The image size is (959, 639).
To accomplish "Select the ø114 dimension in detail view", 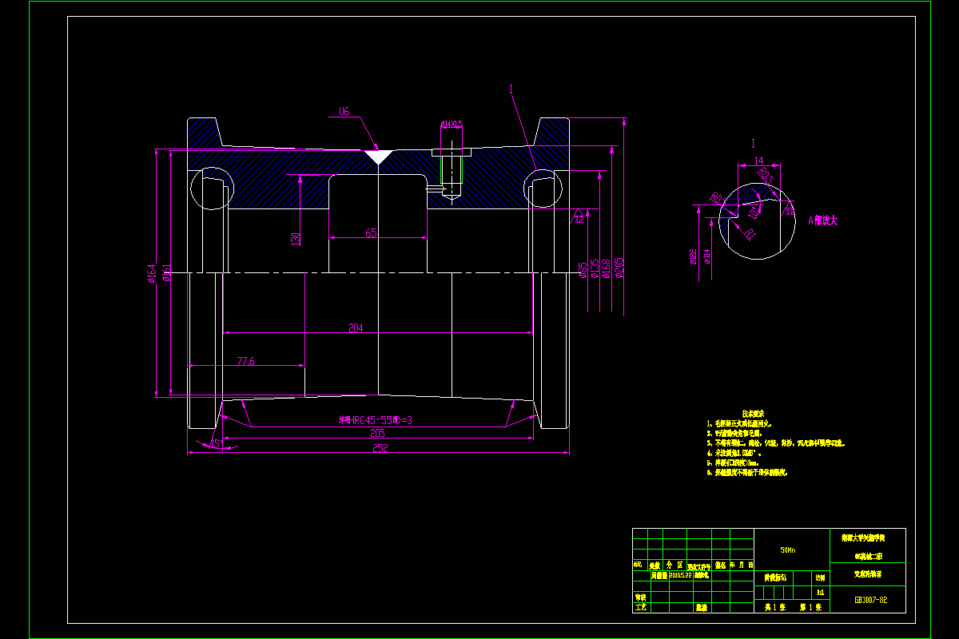I will point(706,257).
